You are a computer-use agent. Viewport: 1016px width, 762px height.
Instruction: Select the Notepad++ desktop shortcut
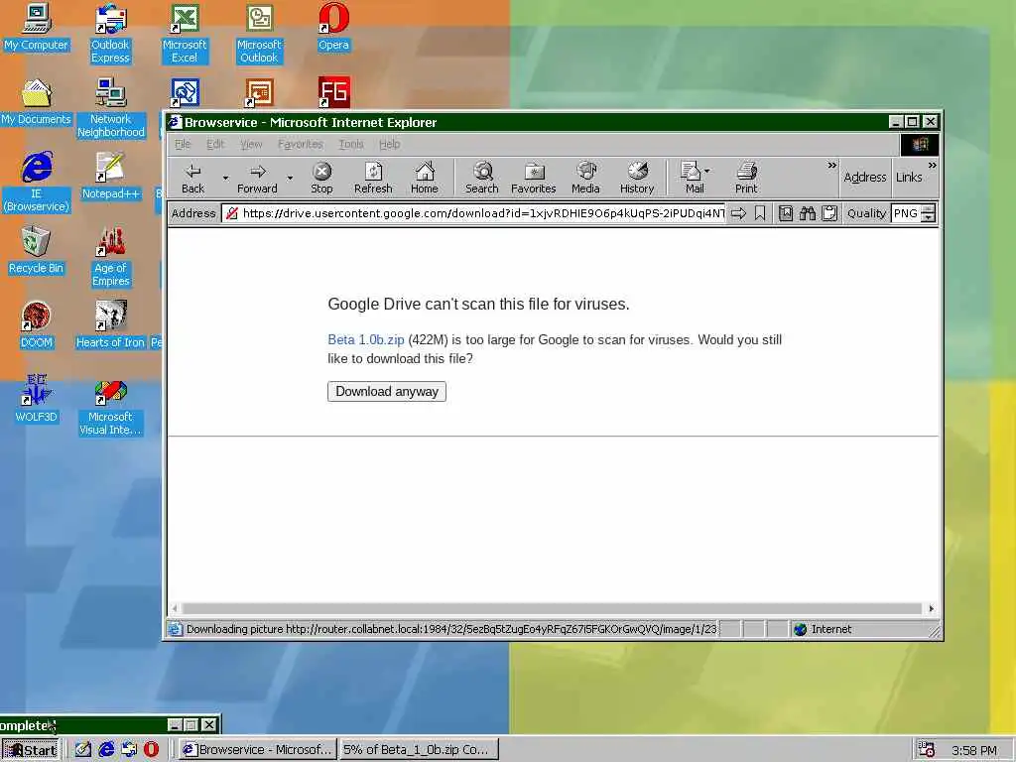(110, 176)
